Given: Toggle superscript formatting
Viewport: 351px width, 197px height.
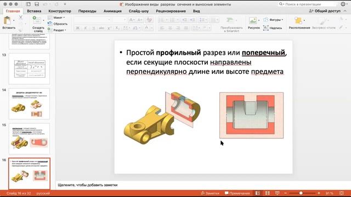Looking at the screenshot, I should [x=109, y=28].
